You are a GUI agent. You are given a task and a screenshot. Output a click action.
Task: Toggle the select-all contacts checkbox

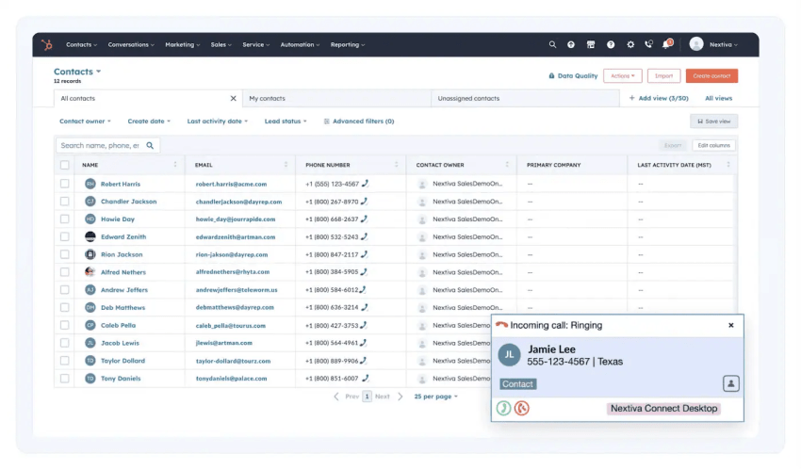click(x=64, y=165)
